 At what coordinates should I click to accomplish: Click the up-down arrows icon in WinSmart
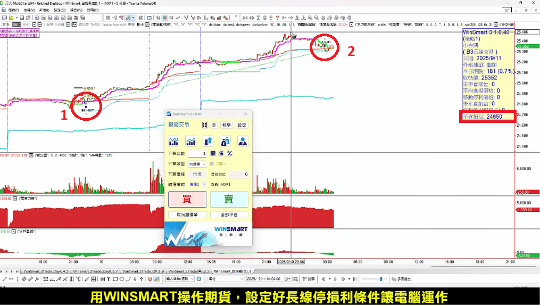(208, 141)
